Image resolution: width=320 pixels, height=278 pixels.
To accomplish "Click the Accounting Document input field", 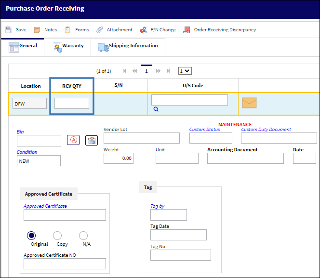I will coord(245,159).
